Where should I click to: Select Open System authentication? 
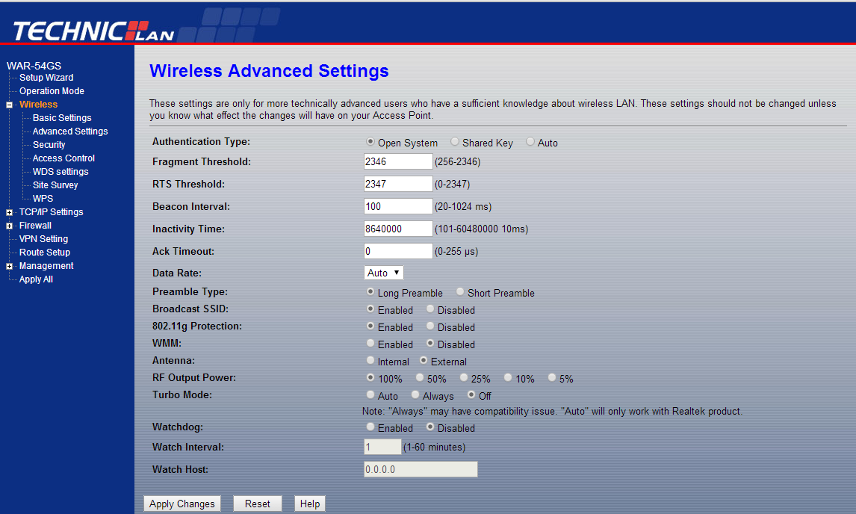click(370, 141)
